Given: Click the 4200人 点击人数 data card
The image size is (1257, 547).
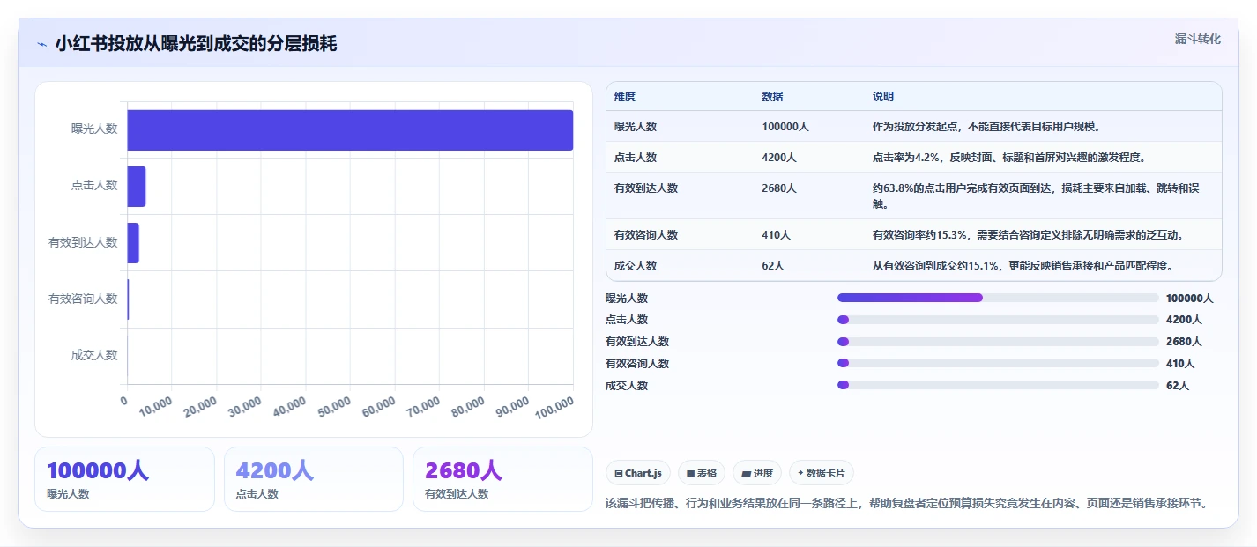Looking at the screenshot, I should pos(313,479).
